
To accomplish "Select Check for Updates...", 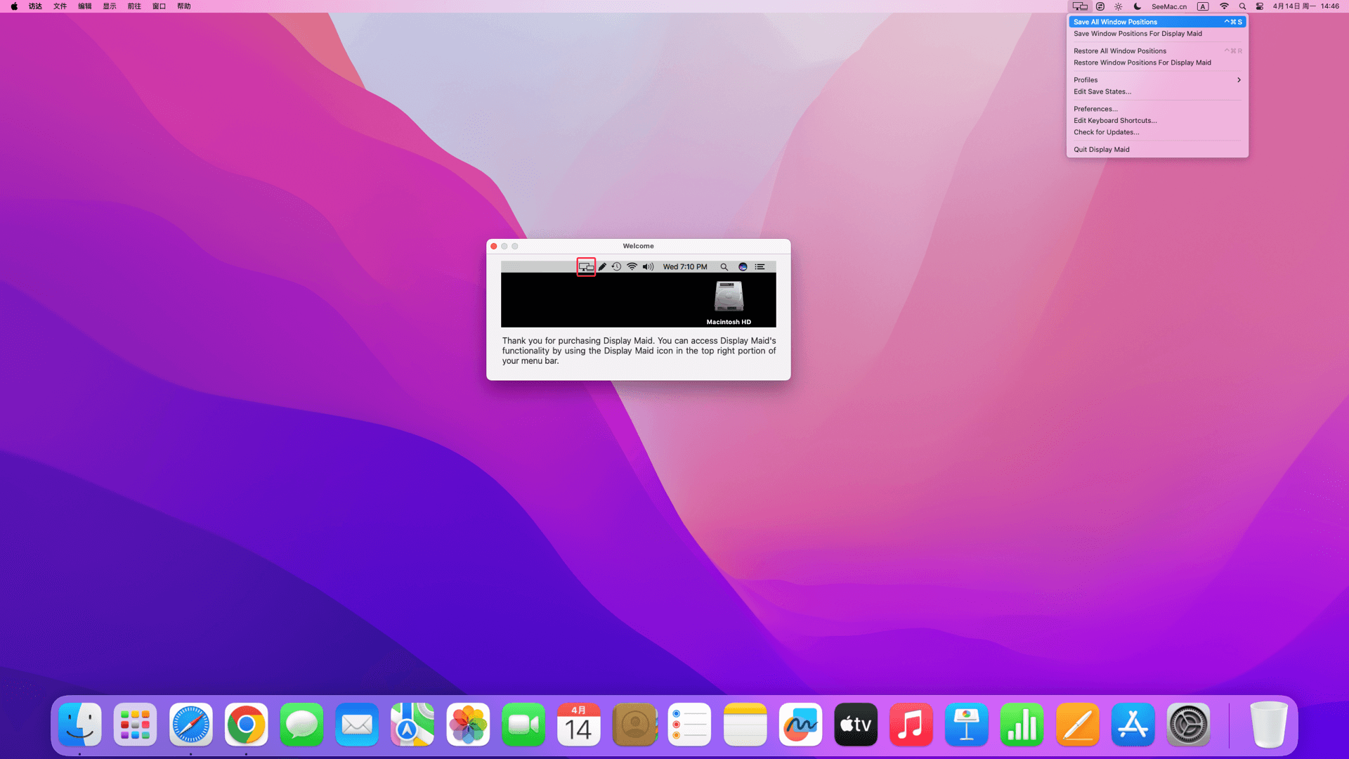I will coord(1106,132).
